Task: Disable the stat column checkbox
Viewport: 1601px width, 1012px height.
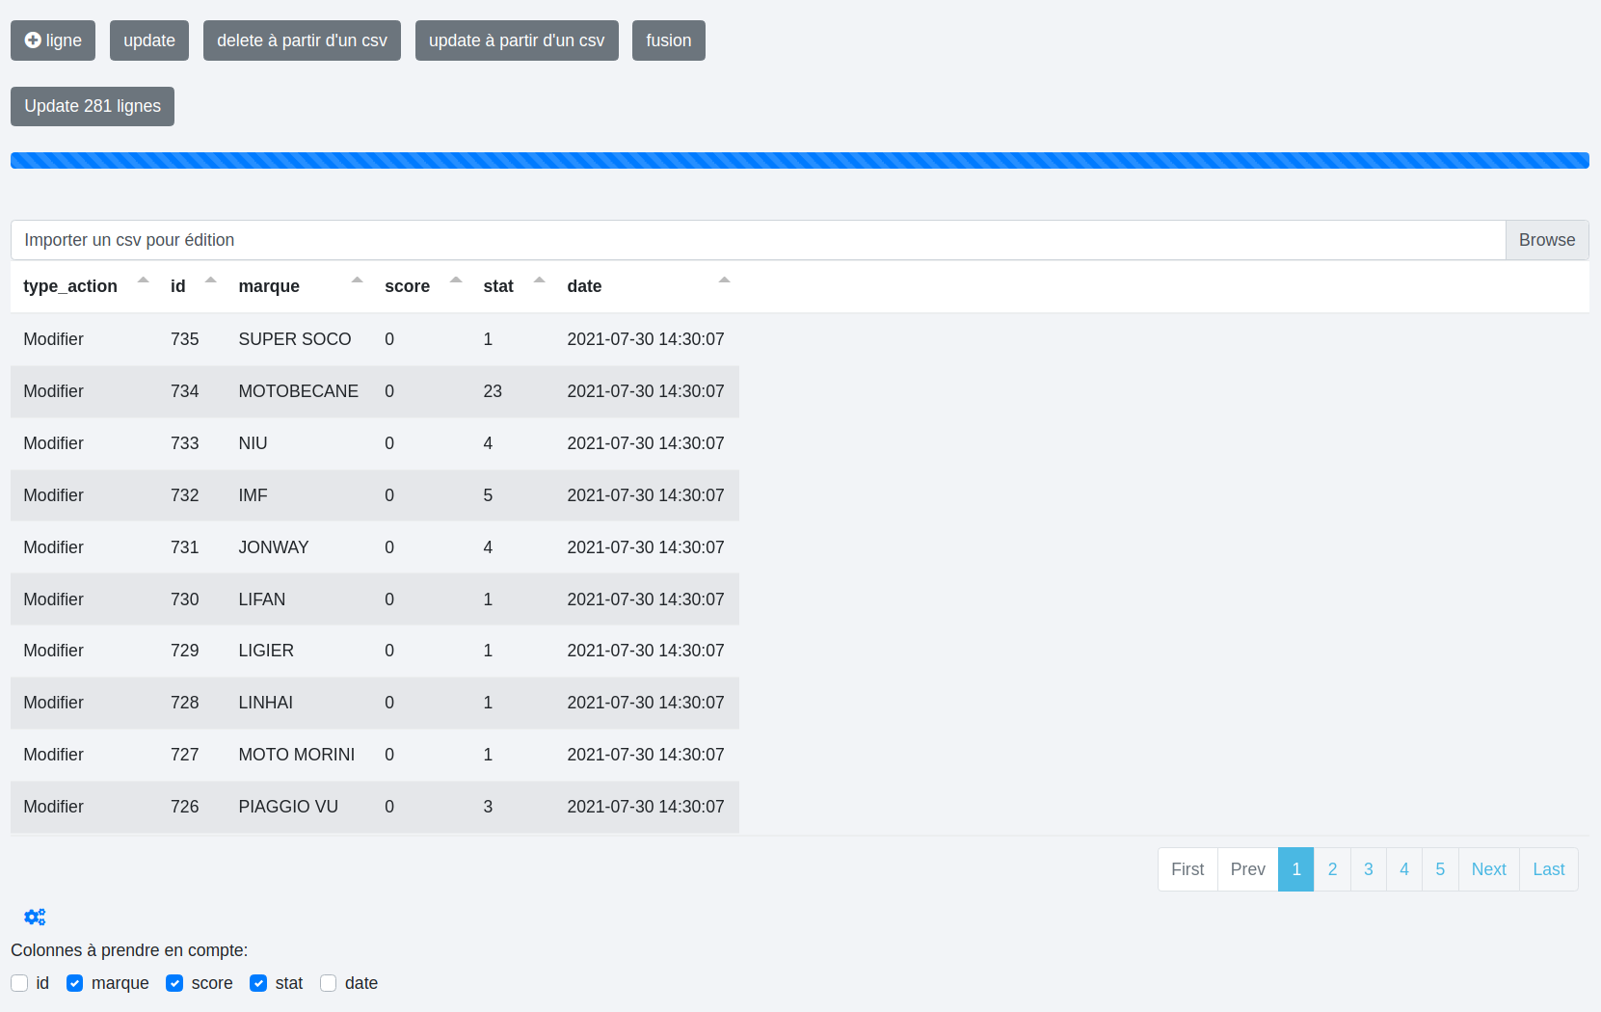Action: [x=258, y=983]
